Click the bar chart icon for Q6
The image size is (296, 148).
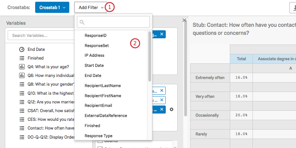coord(22,76)
